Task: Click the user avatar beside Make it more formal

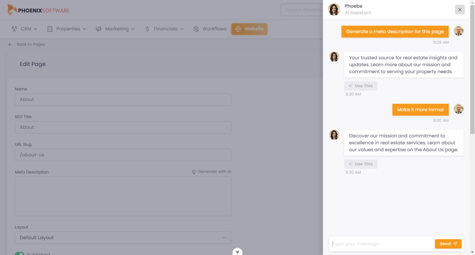Action: (459, 109)
